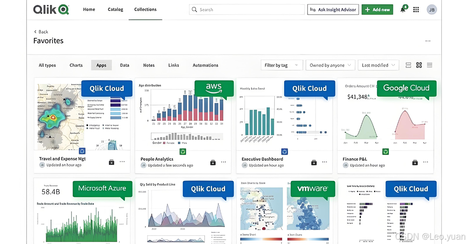Open the People Analytics app title
This screenshot has height=244, width=467.
157,159
